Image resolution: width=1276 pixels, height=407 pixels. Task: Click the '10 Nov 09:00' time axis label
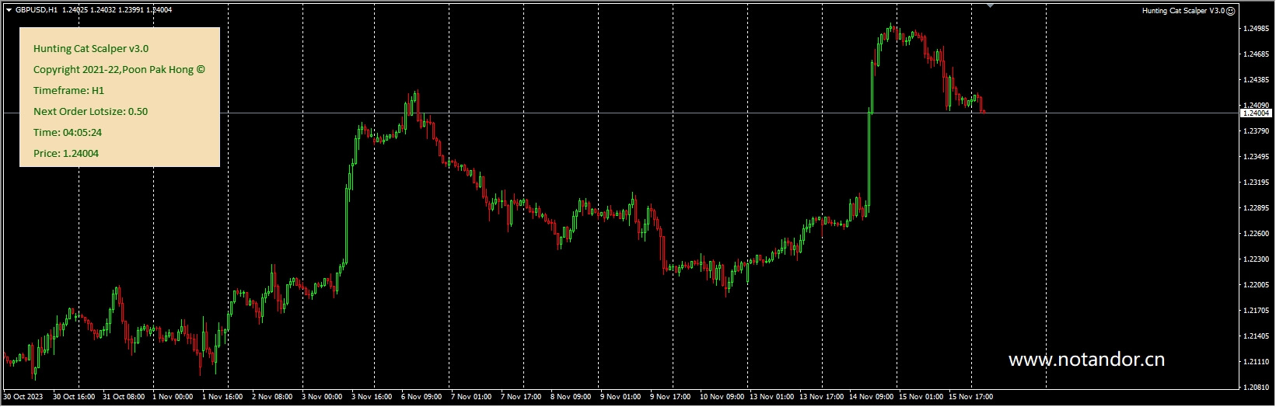722,397
